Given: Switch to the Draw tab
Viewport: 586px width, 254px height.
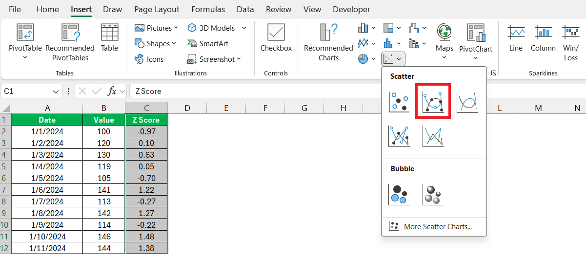Looking at the screenshot, I should 113,9.
